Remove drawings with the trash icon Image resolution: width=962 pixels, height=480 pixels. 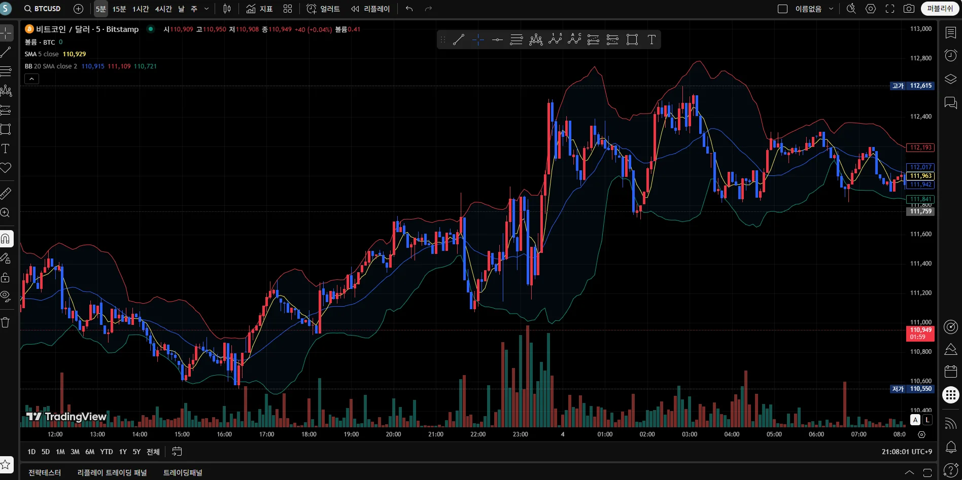[x=6, y=322]
